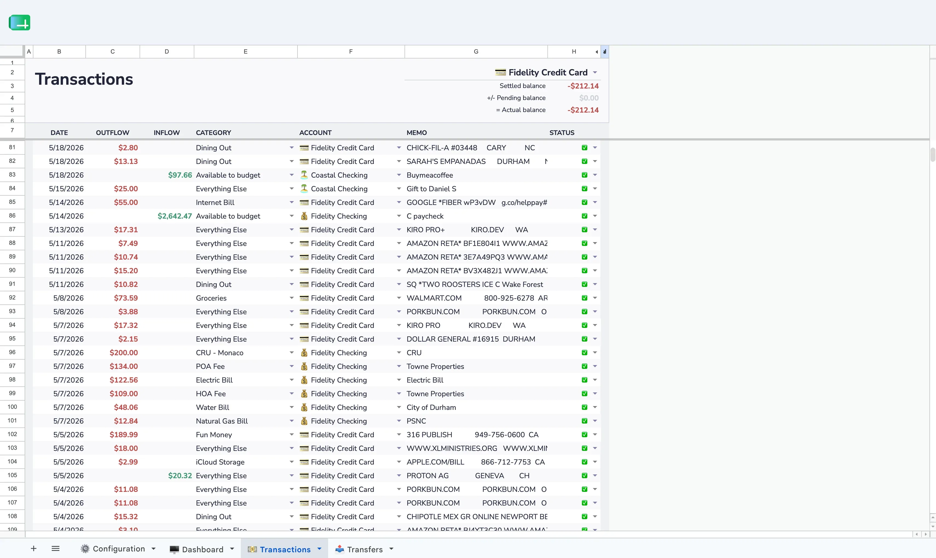Click the card icon in 316 PUBLISH row
The height and width of the screenshot is (558, 936).
(x=304, y=435)
